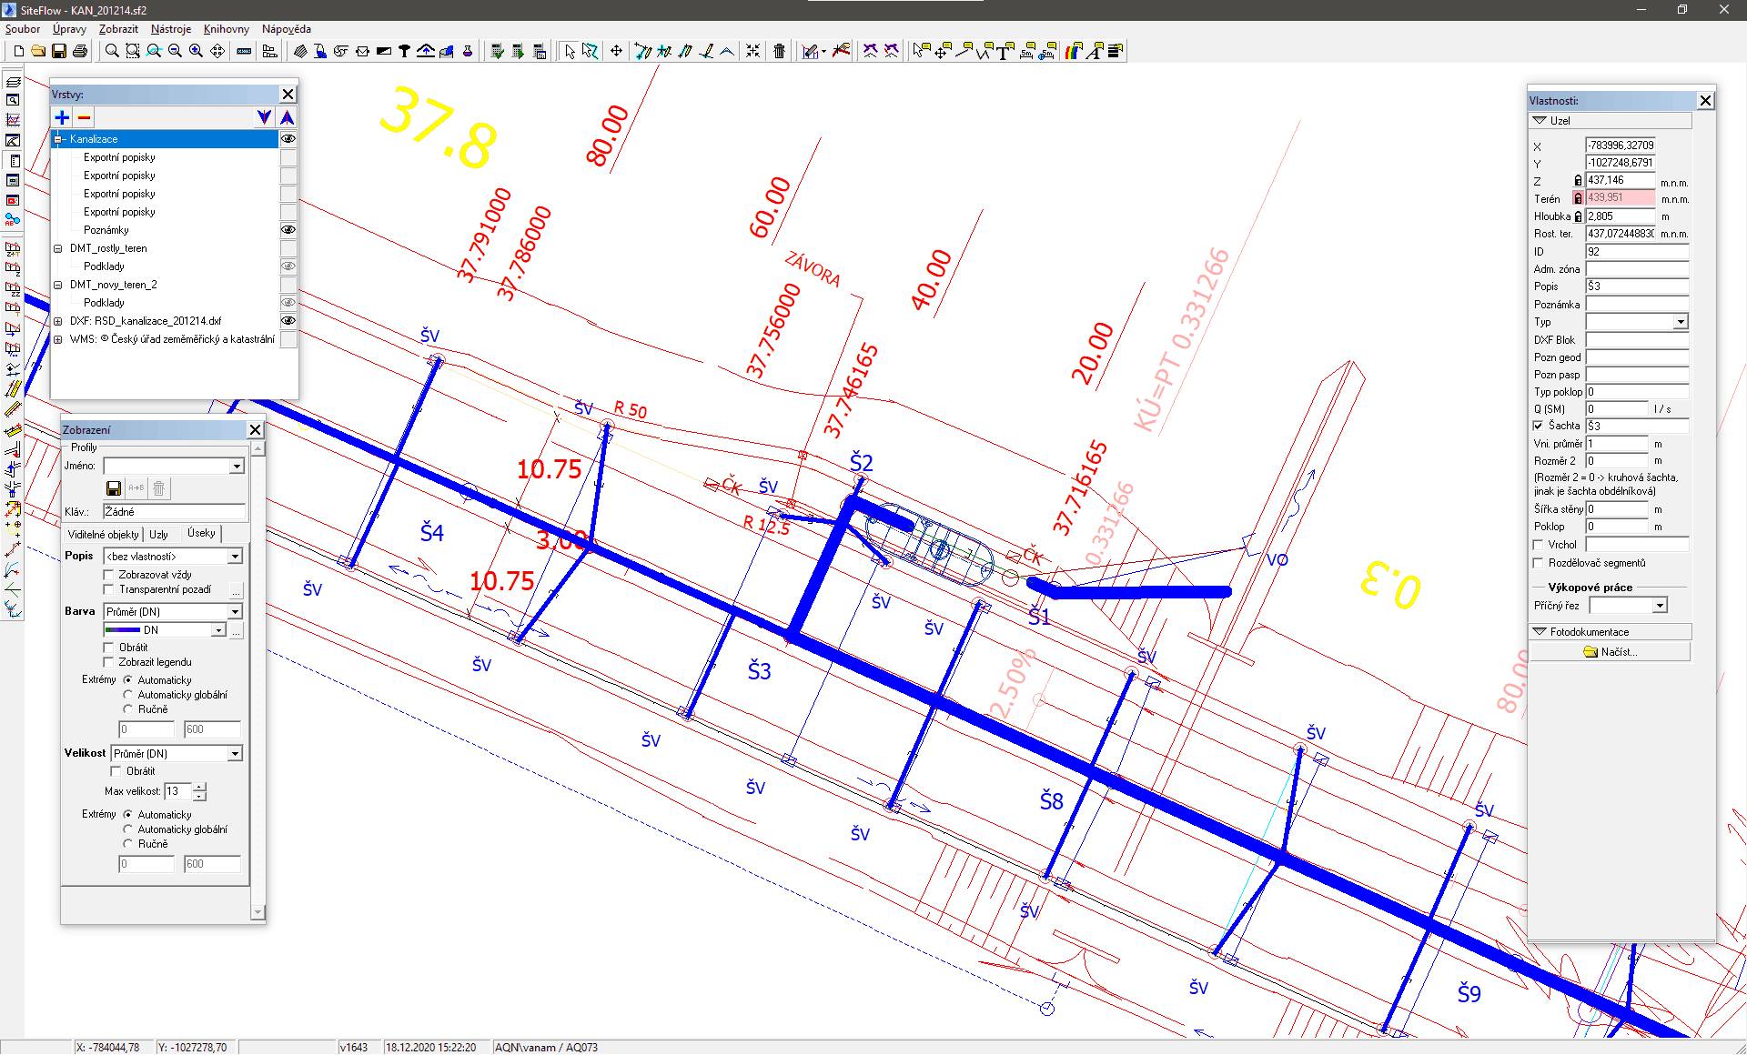Click the save profile disk icon
The width and height of the screenshot is (1747, 1055).
(114, 488)
